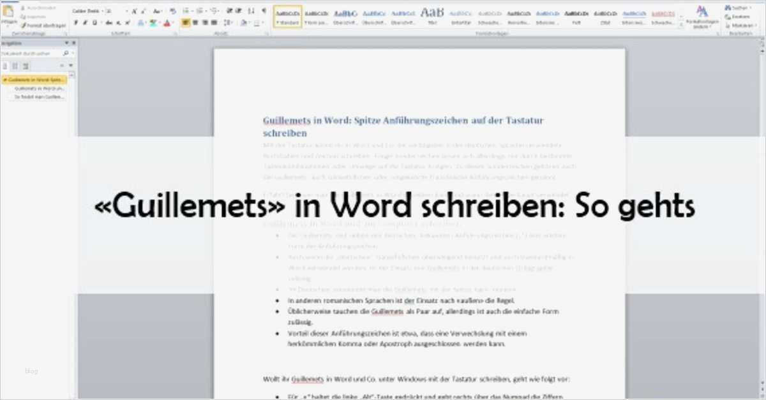Viewport: 766px width, 400px height.
Task: Select the highlighted first heading in navigation
Action: point(35,80)
